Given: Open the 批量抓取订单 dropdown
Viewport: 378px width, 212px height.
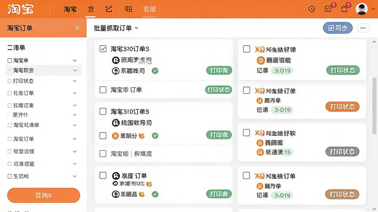Looking at the screenshot, I should tap(116, 28).
